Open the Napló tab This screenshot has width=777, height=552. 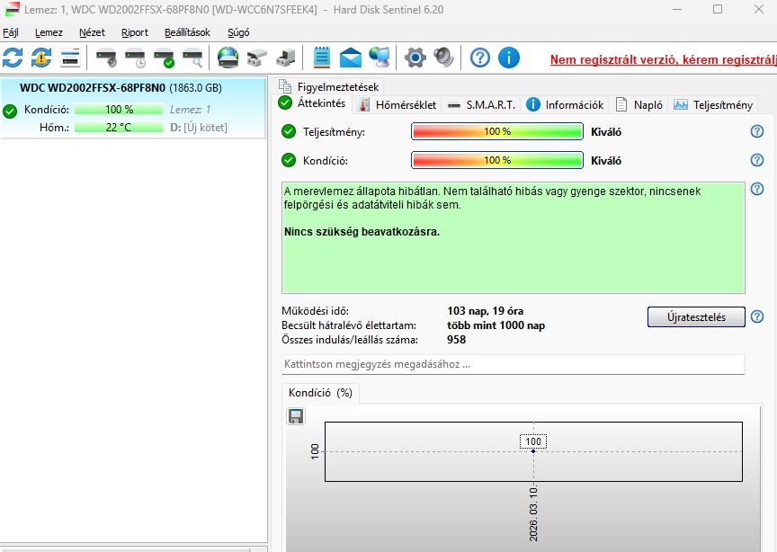[639, 104]
